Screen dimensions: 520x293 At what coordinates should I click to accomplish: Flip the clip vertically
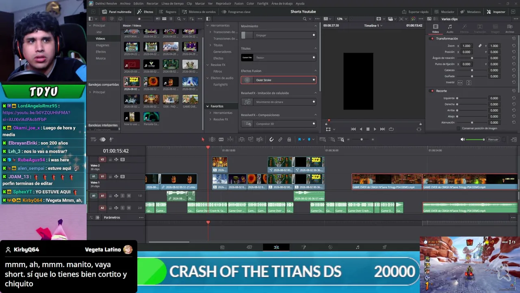point(468,83)
